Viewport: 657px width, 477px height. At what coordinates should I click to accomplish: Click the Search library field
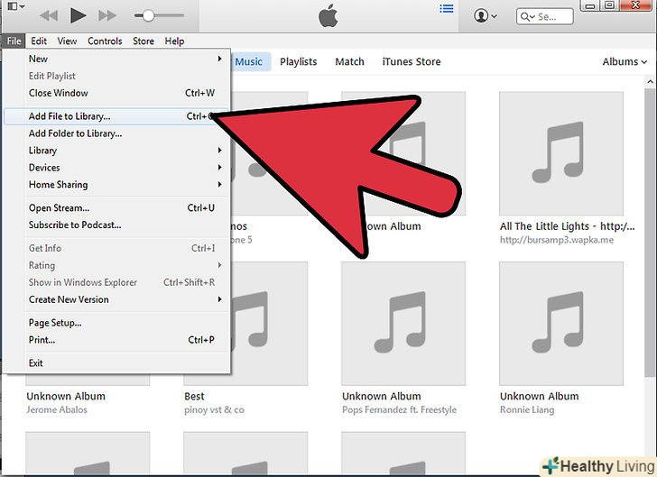point(545,17)
